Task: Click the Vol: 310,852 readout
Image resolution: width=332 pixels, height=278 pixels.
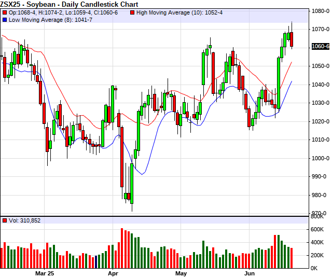Action: (x=24, y=220)
